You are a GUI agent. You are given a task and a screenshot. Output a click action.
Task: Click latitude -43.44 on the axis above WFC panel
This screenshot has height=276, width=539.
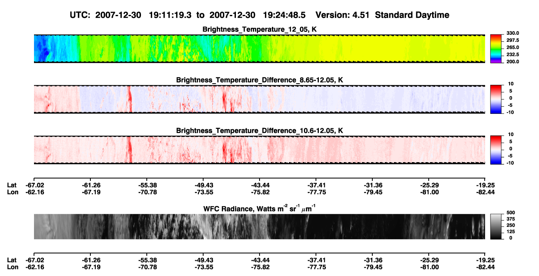260,185
